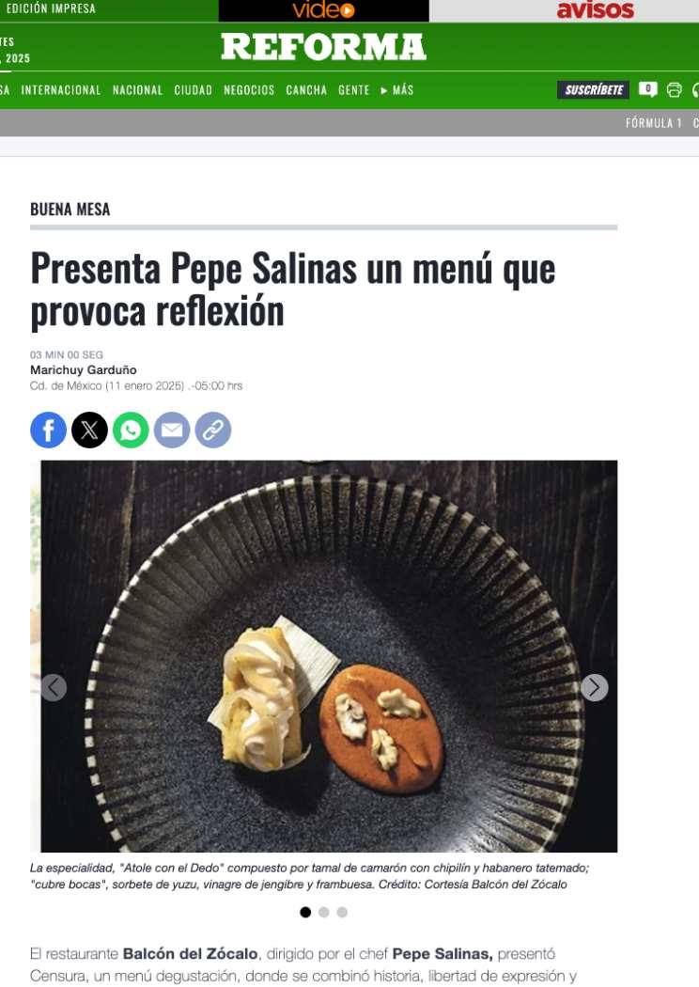Image resolution: width=699 pixels, height=987 pixels.
Task: Go to INTERNACIONAL section
Action: 61,90
